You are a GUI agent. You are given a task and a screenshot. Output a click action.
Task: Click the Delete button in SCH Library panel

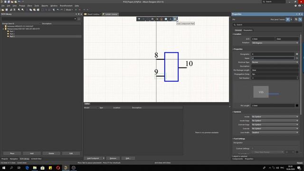pos(51,153)
